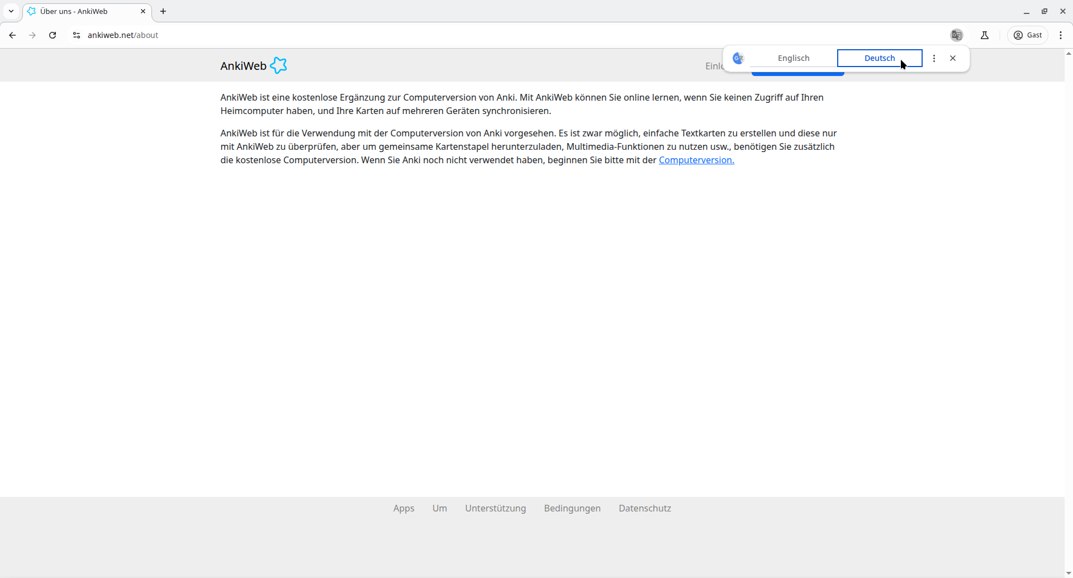Click the scrollbar down arrow

1069,573
